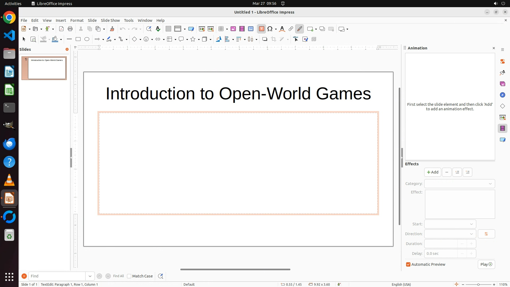
Task: Toggle the Shadow icon in toolbar
Action: coord(265,39)
